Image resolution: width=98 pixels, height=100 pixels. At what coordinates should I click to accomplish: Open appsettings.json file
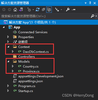(x=30, y=81)
